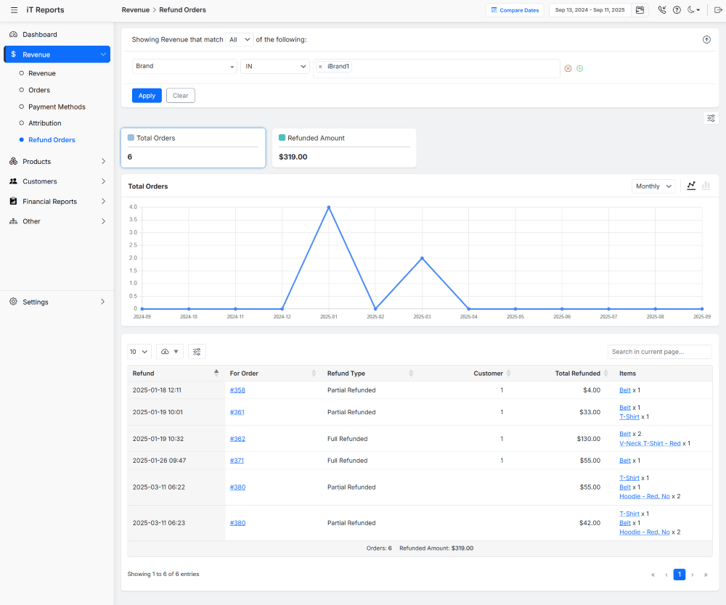
Task: Add a new filter condition row
Action: point(579,68)
